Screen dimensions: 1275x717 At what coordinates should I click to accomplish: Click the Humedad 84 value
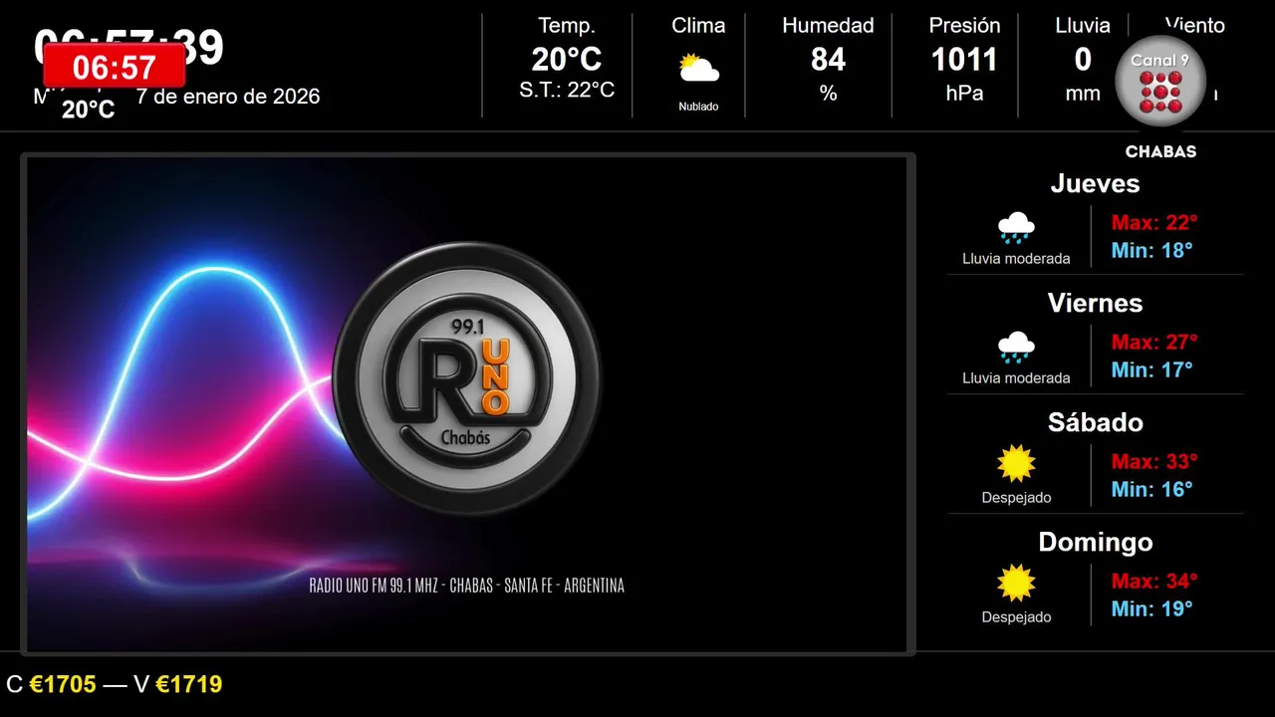click(x=828, y=60)
